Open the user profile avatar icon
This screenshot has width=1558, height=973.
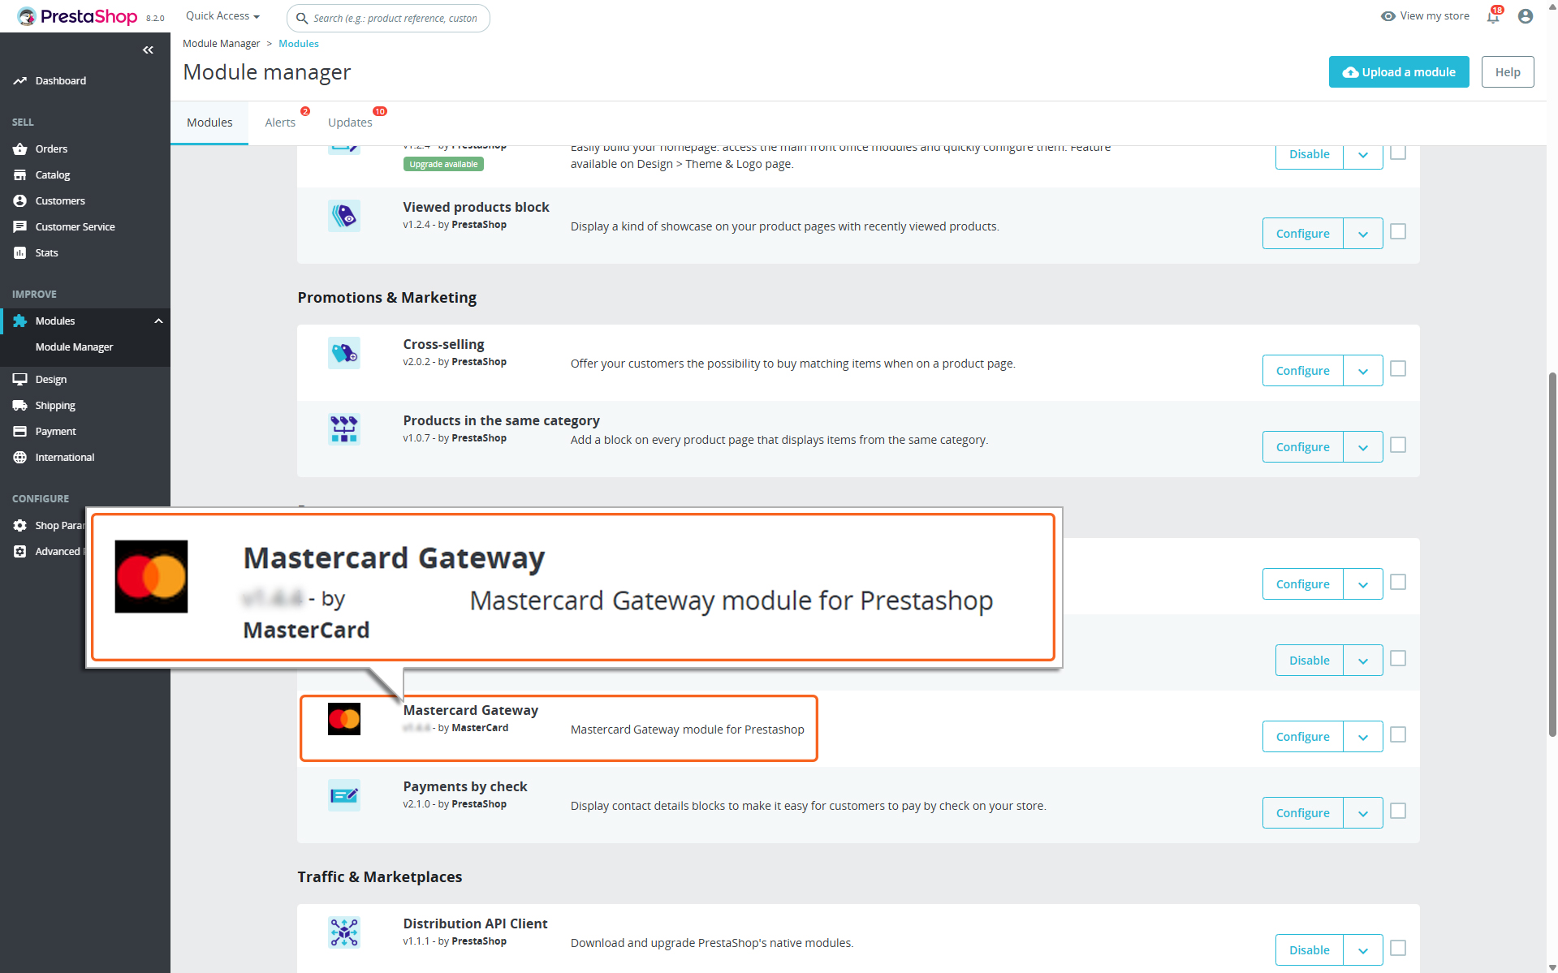[x=1525, y=16]
